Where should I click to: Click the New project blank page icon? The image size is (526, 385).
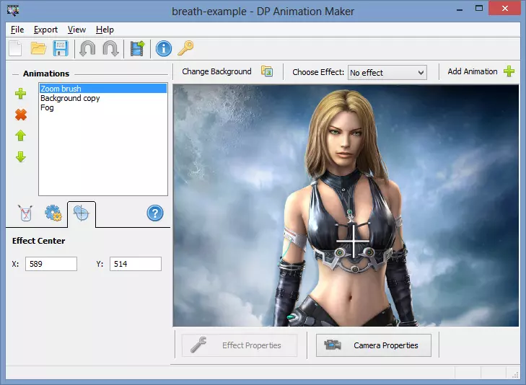tap(15, 48)
